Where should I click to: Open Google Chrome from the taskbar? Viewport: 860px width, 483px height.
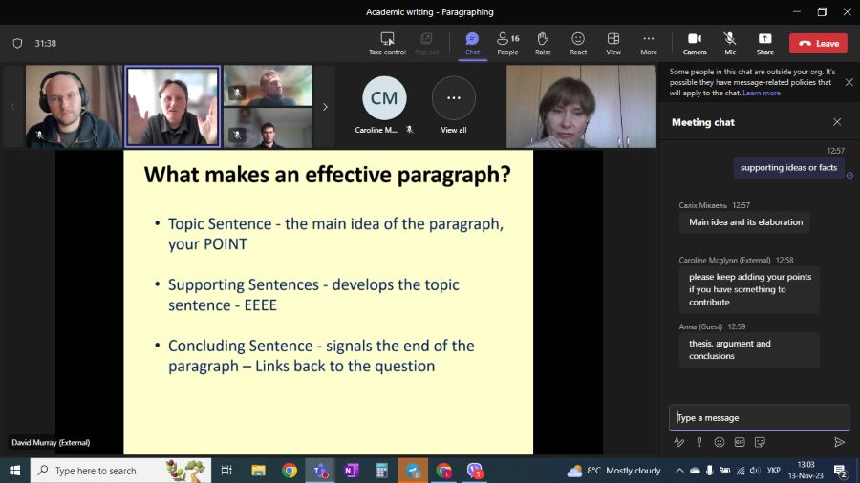tap(290, 471)
